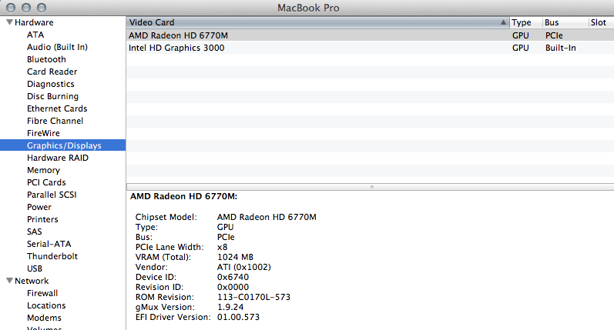Screen dimensions: 614x330
Task: Select Parallel SCSI in sidebar
Action: 52,195
